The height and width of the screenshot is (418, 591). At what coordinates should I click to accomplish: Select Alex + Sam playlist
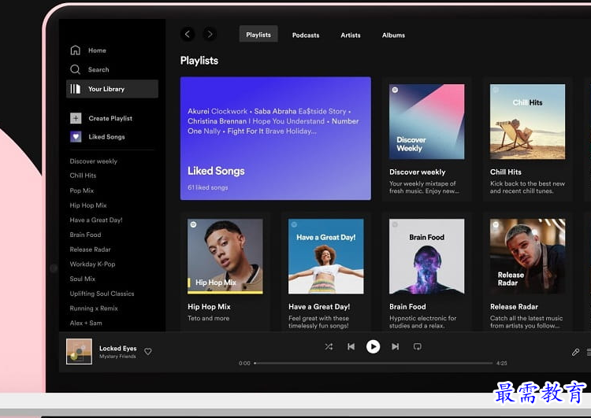click(86, 323)
